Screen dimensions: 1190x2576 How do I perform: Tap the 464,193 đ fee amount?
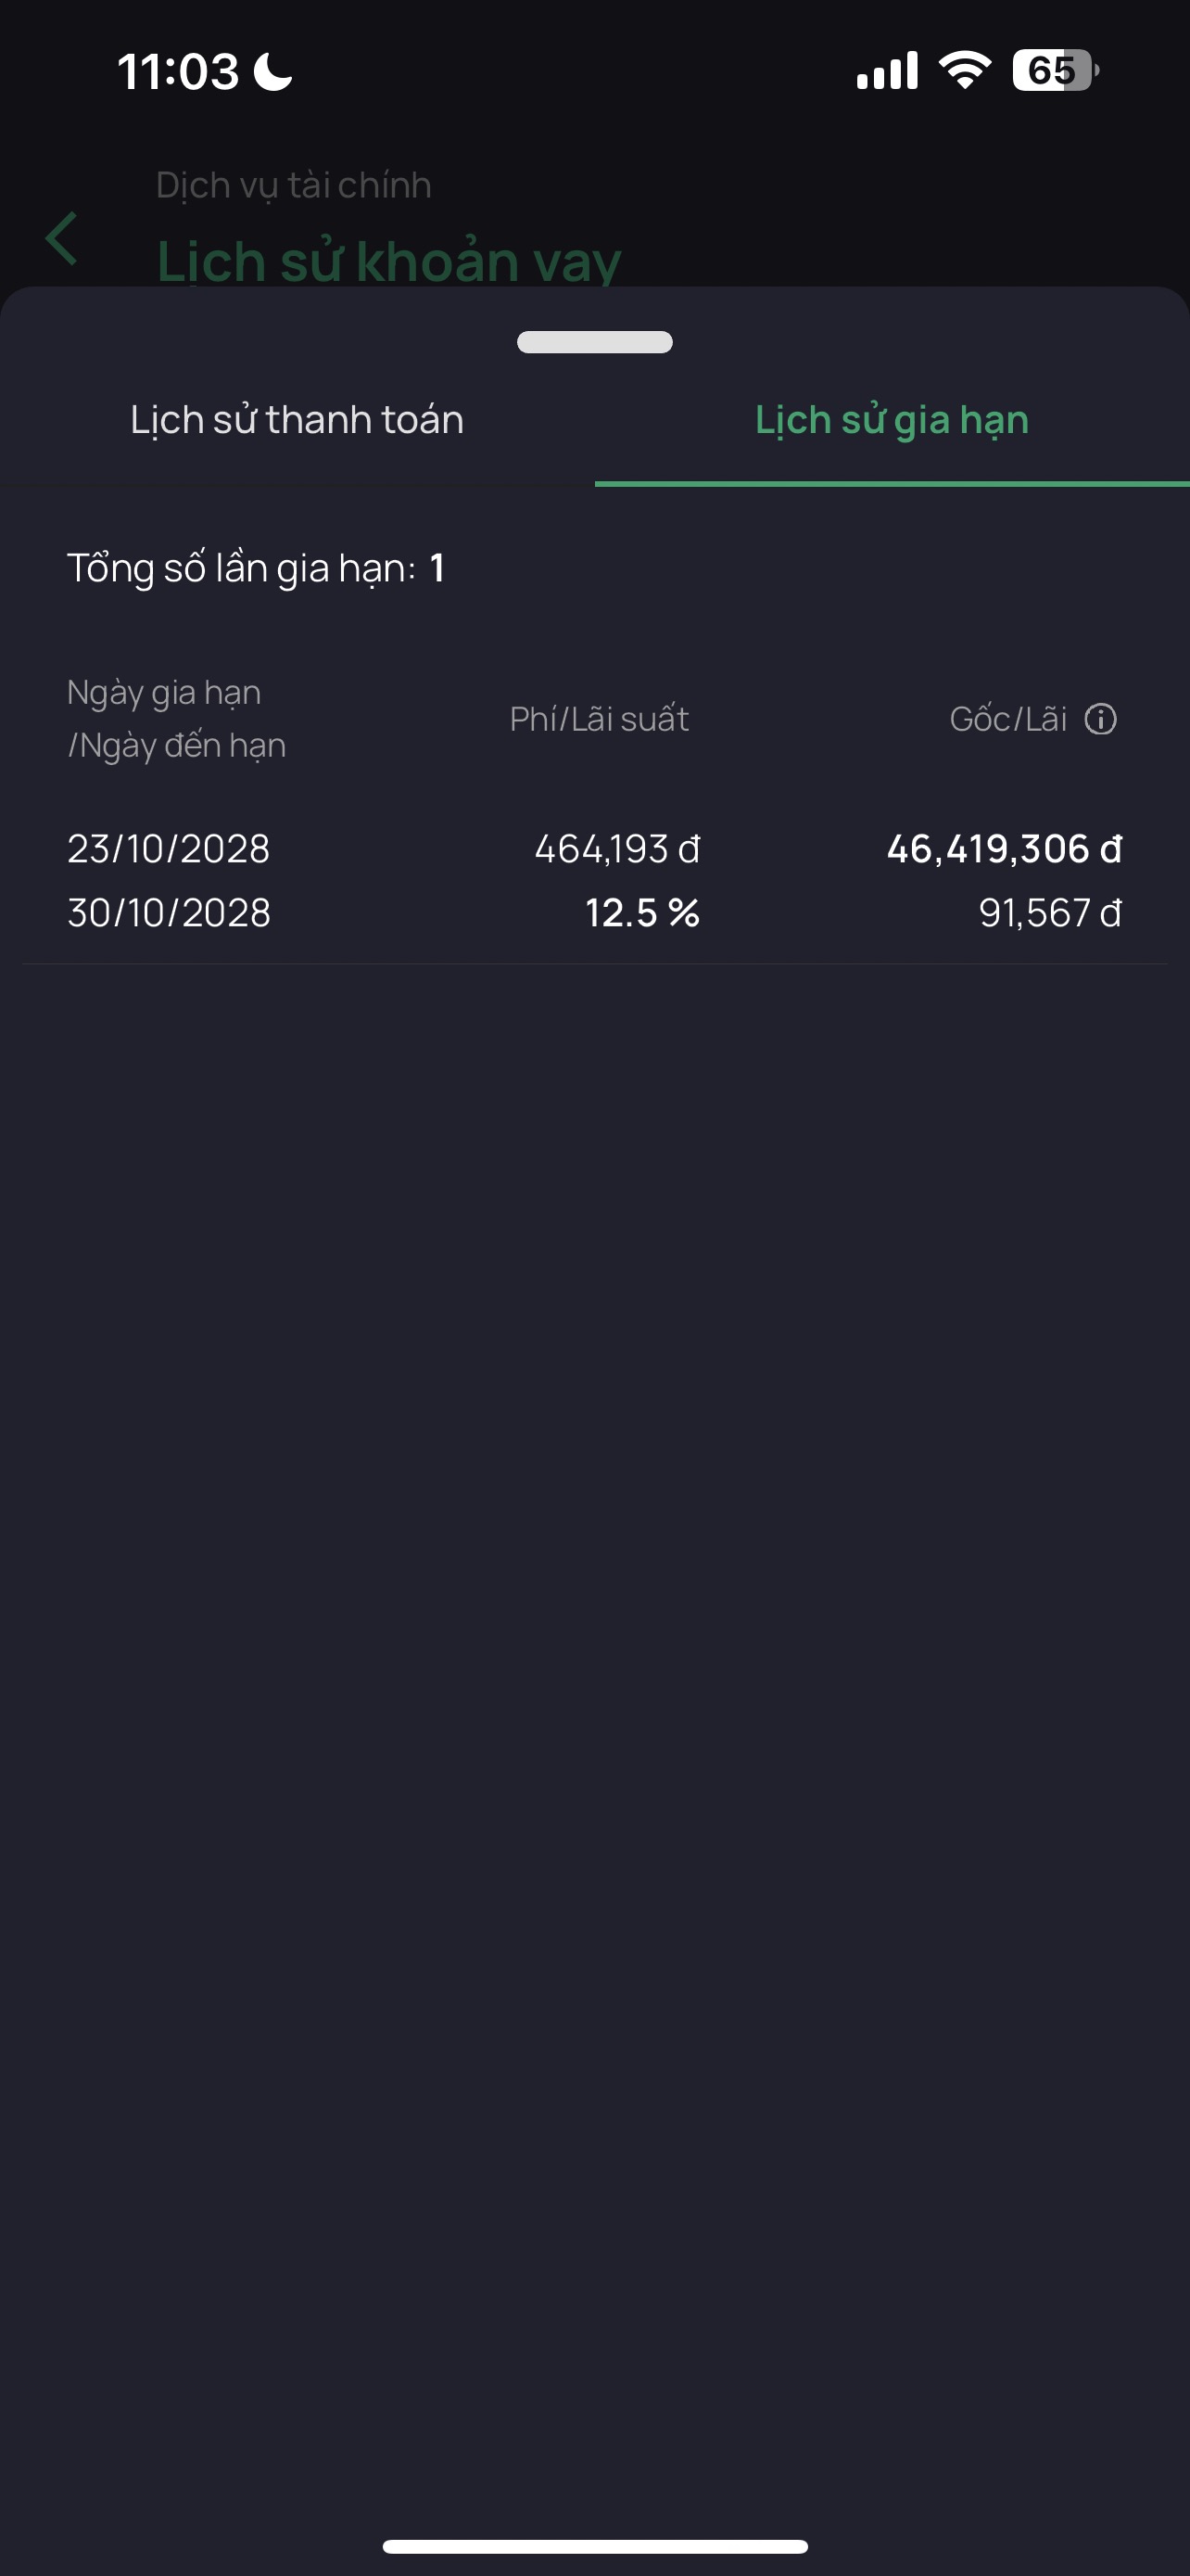tap(616, 849)
